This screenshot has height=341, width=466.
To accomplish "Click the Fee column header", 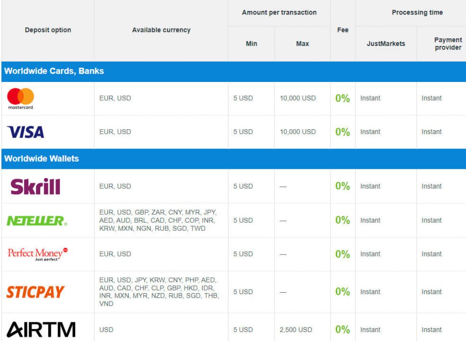I will click(343, 30).
